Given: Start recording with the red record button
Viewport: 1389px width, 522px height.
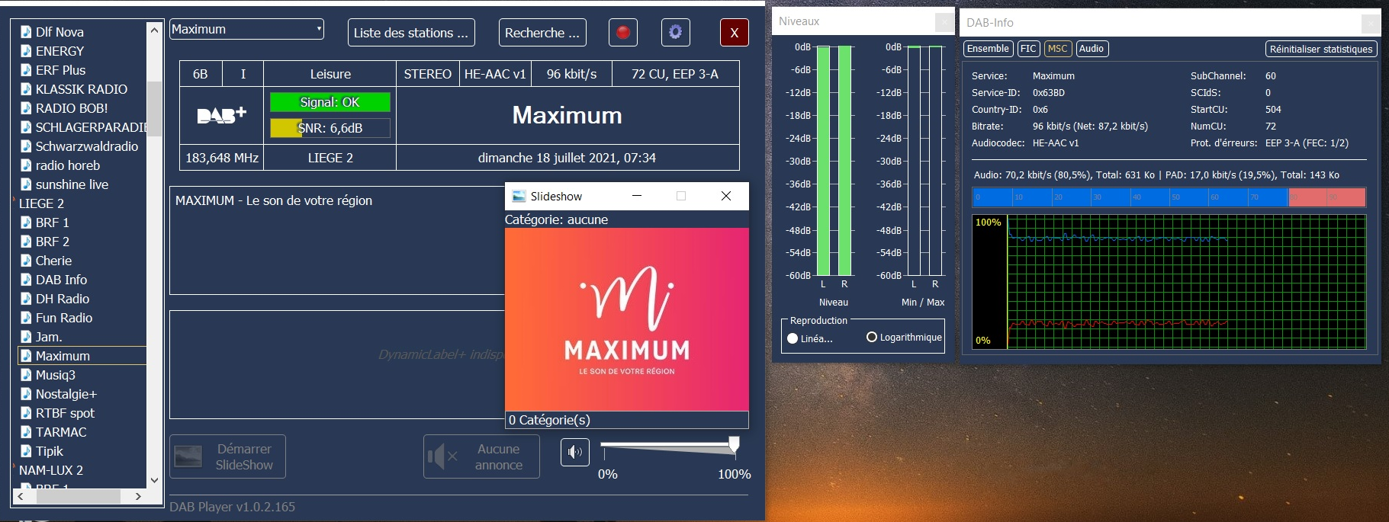Looking at the screenshot, I should pyautogui.click(x=623, y=32).
